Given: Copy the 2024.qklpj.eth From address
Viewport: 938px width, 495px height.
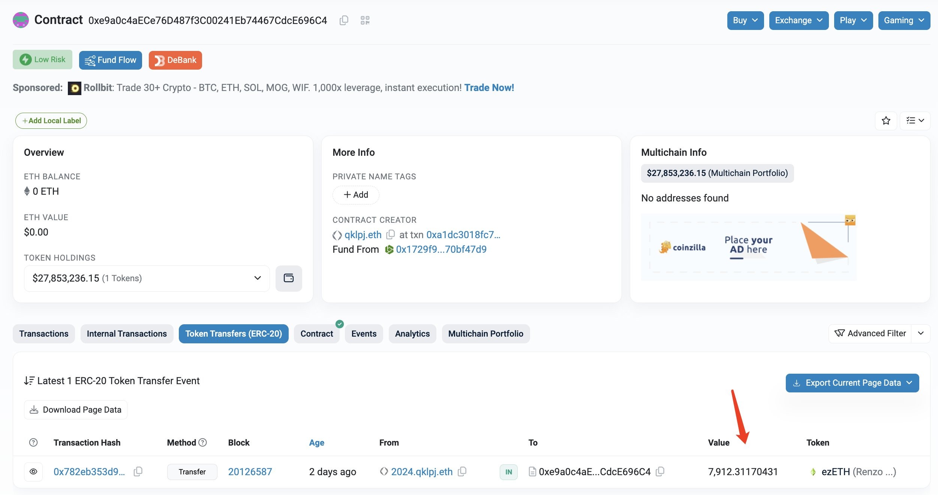Looking at the screenshot, I should click(462, 472).
